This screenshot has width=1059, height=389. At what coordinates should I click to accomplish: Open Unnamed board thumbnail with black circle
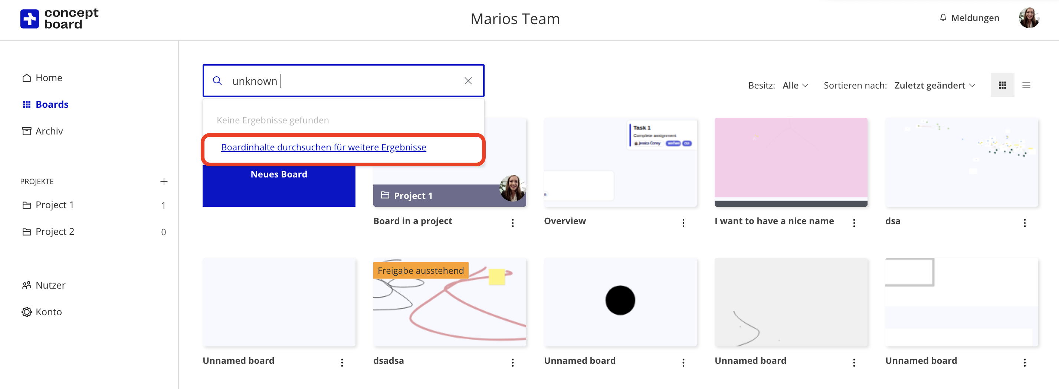pyautogui.click(x=620, y=302)
